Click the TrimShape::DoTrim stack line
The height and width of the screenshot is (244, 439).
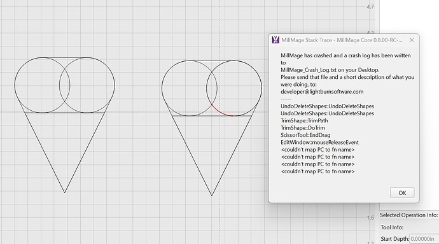(x=303, y=128)
